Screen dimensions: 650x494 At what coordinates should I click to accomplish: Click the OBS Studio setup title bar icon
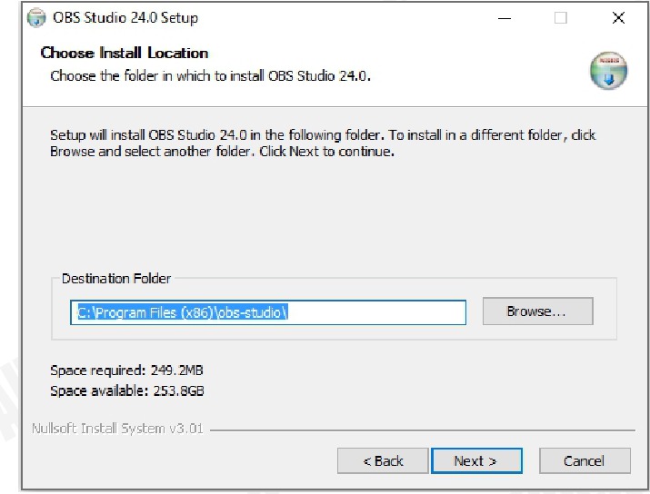(36, 18)
